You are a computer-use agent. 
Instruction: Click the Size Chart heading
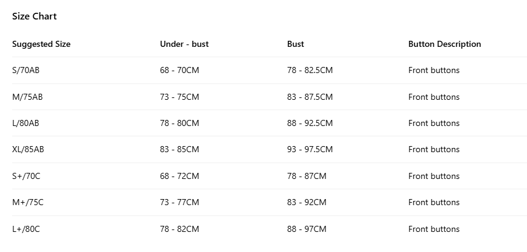34,16
